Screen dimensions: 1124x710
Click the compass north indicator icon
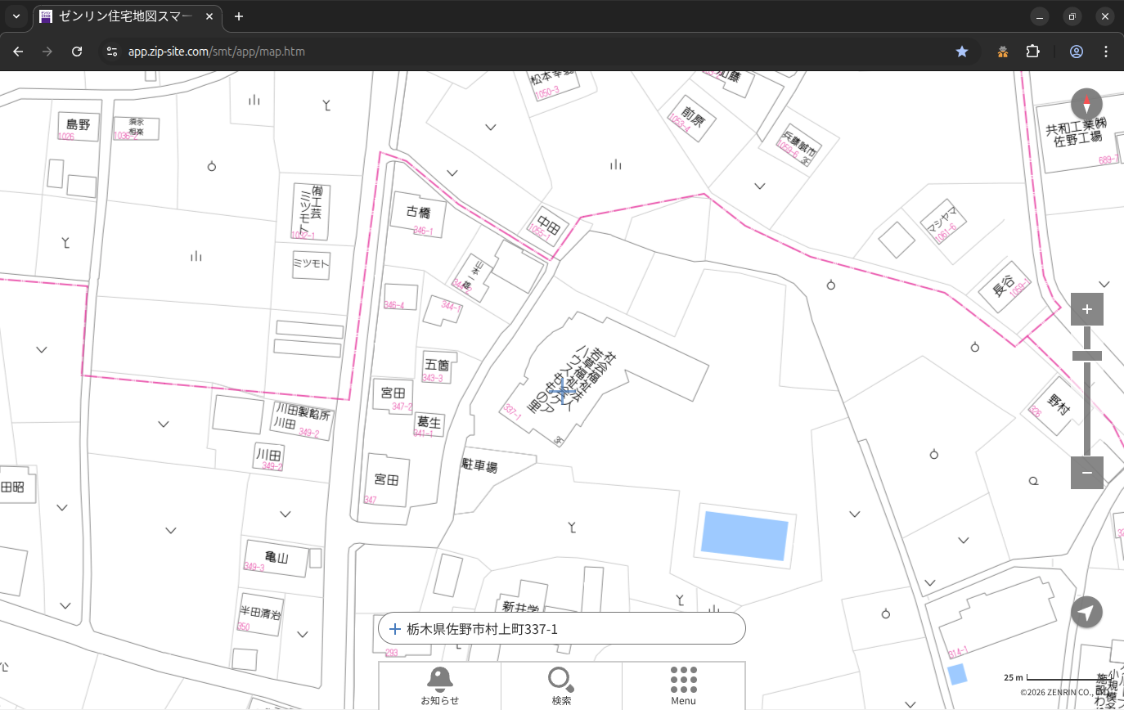click(x=1086, y=105)
